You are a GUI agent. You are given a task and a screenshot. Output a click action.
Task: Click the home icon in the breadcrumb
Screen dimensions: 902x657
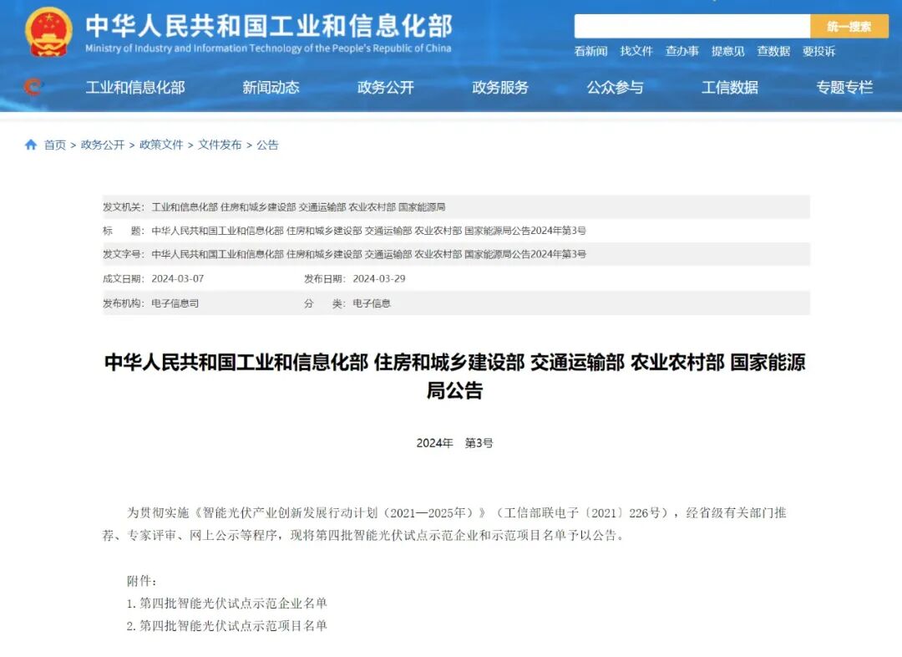point(29,144)
